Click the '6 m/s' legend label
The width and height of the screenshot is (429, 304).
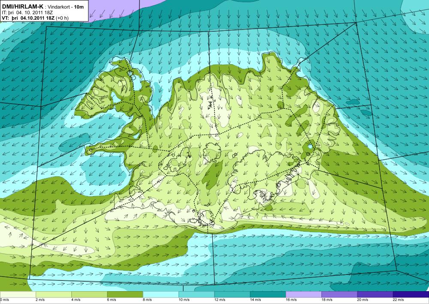point(112,300)
